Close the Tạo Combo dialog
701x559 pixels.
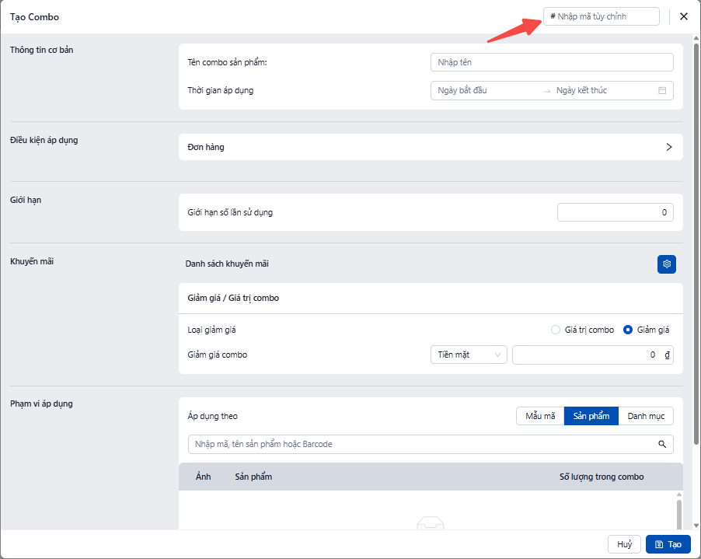[684, 16]
